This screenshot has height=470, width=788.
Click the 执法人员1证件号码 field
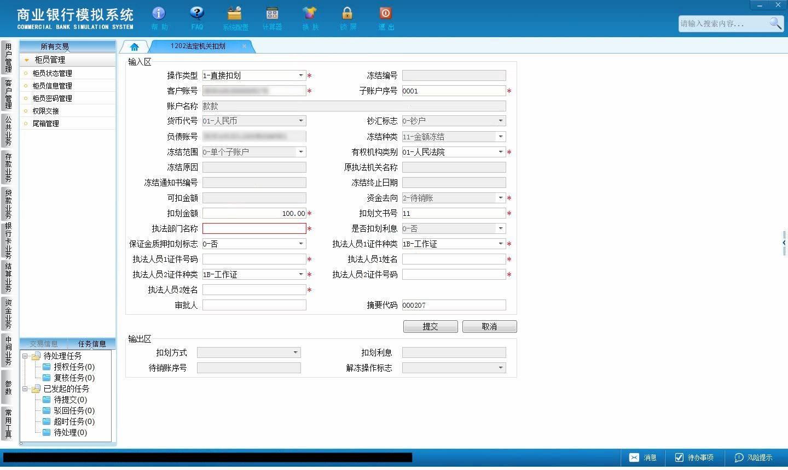(254, 259)
